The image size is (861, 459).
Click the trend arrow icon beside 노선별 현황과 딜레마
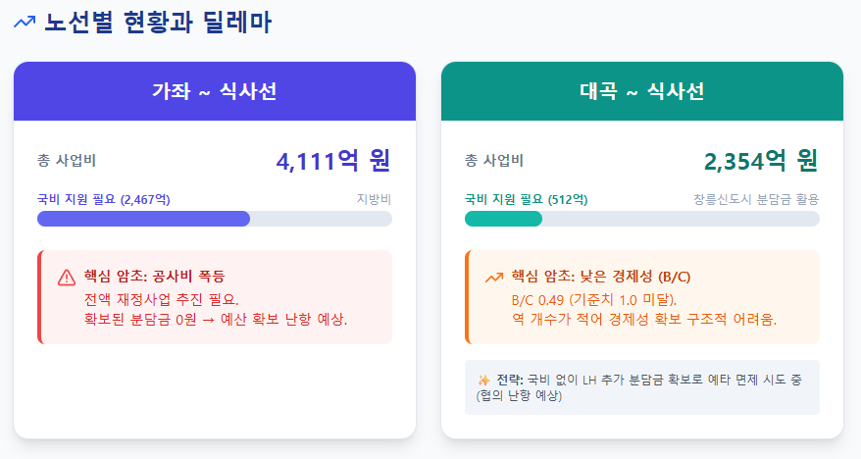(x=25, y=22)
